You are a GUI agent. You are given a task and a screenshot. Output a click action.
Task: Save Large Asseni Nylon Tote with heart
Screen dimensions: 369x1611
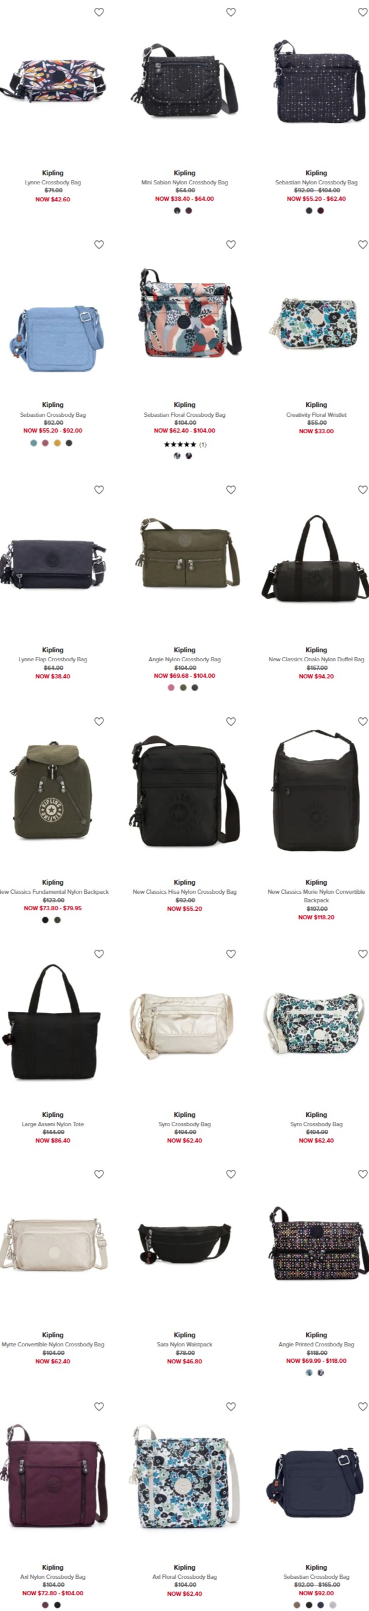pos(99,954)
